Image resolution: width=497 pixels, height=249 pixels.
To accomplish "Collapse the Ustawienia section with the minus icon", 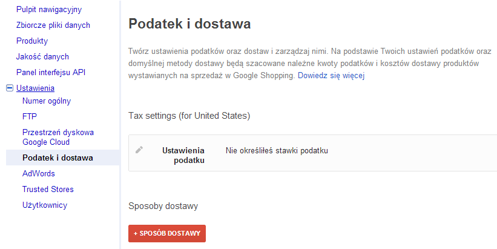I will coord(9,88).
